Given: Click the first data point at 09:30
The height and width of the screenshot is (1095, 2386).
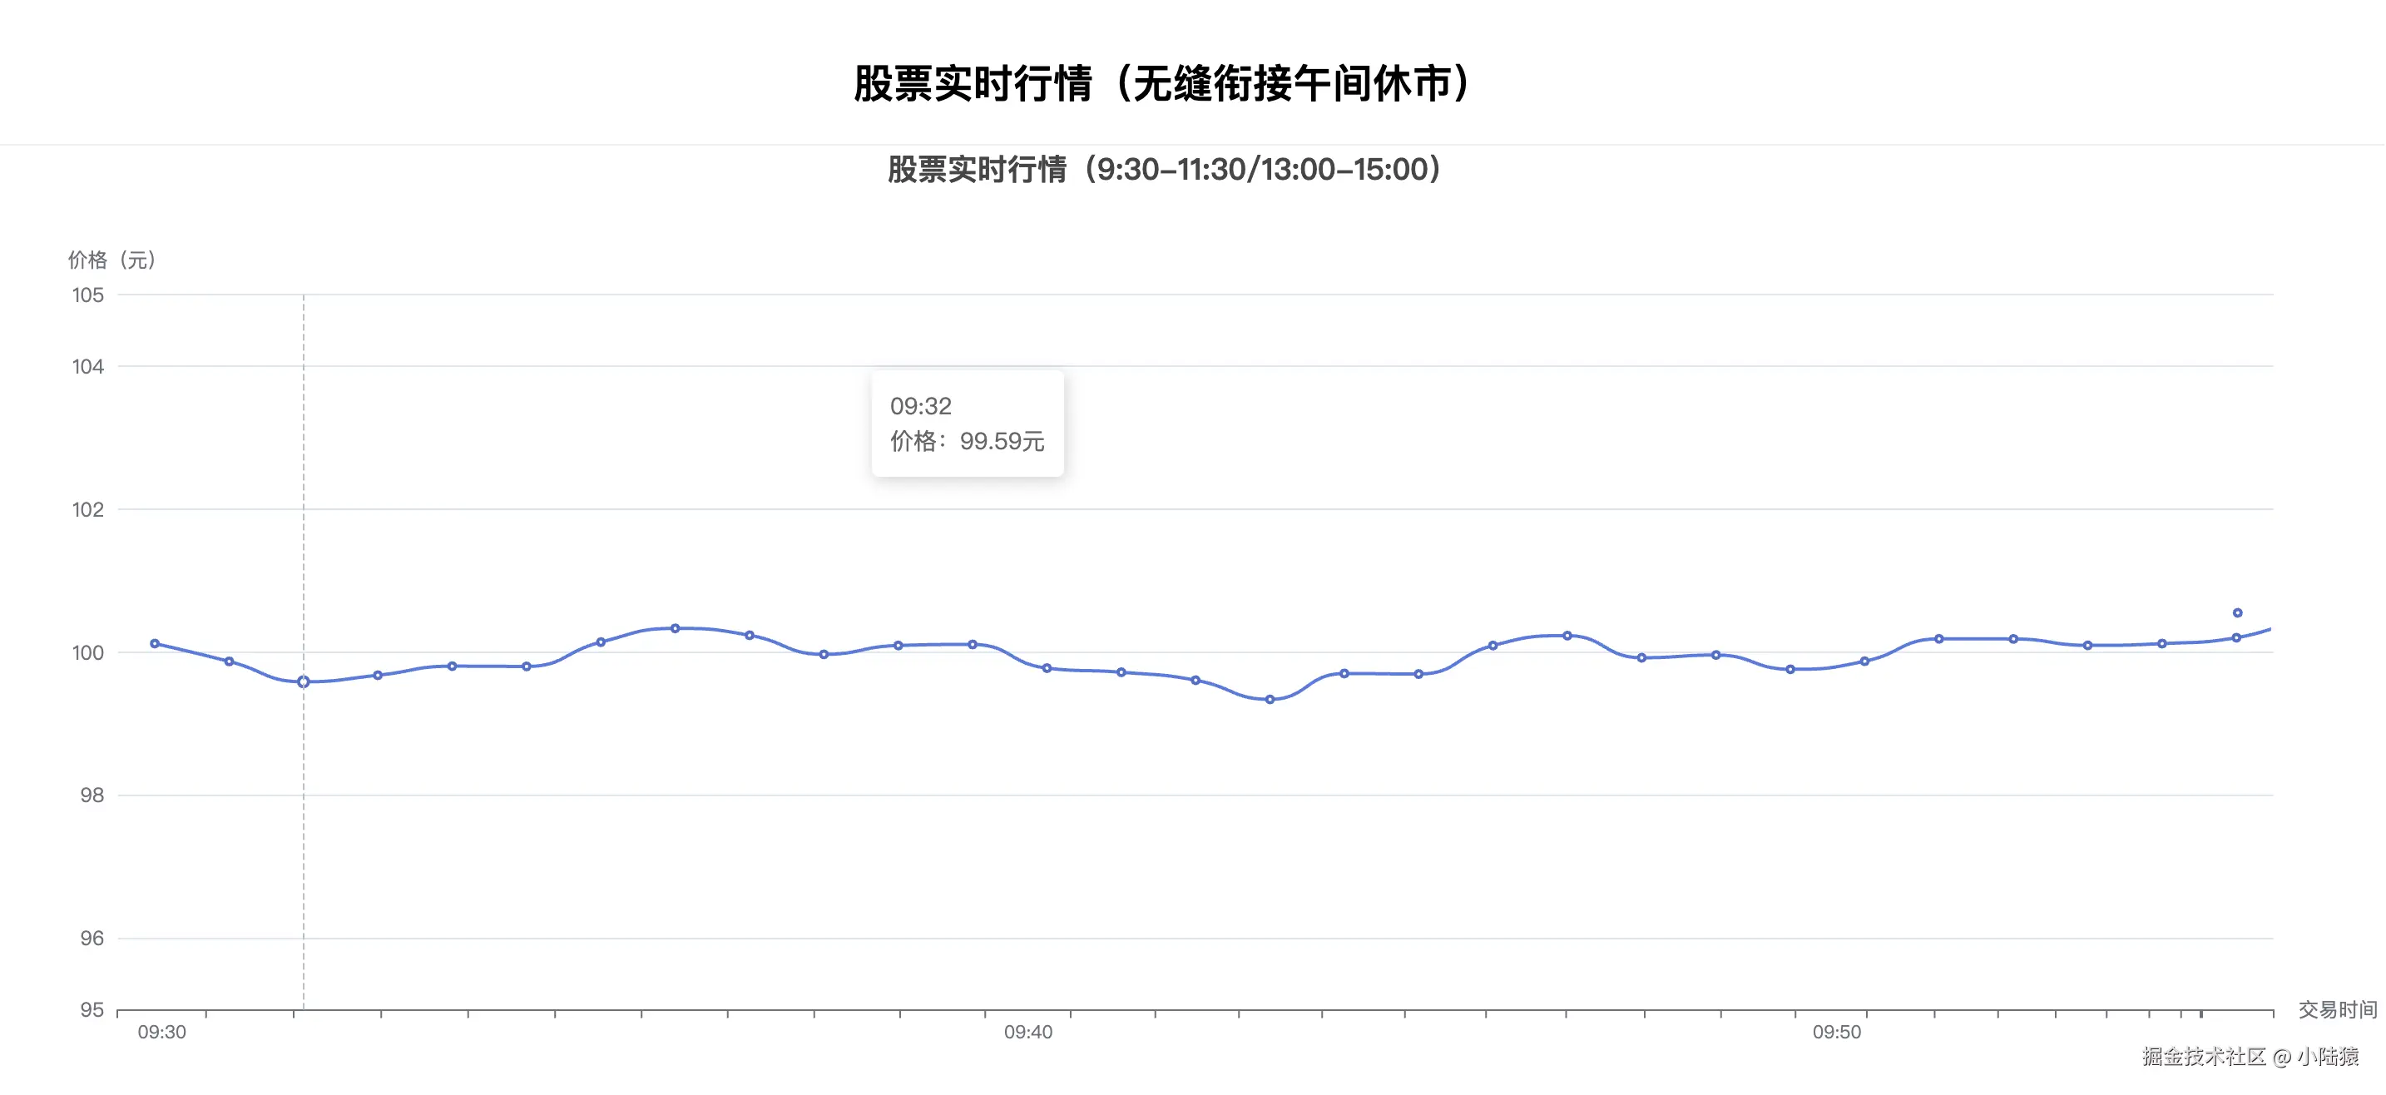Looking at the screenshot, I should pyautogui.click(x=155, y=644).
